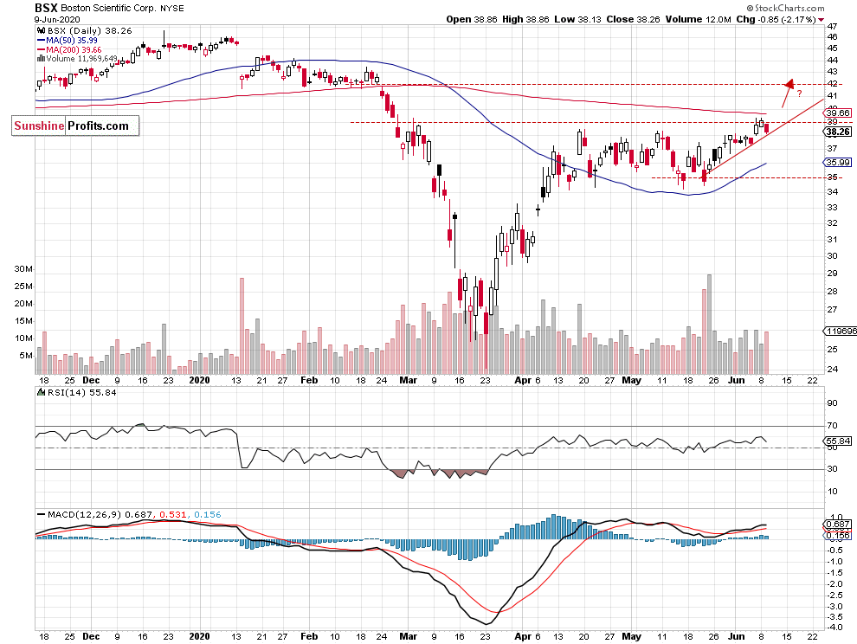Click the red MA(200) line swatch

[41, 49]
